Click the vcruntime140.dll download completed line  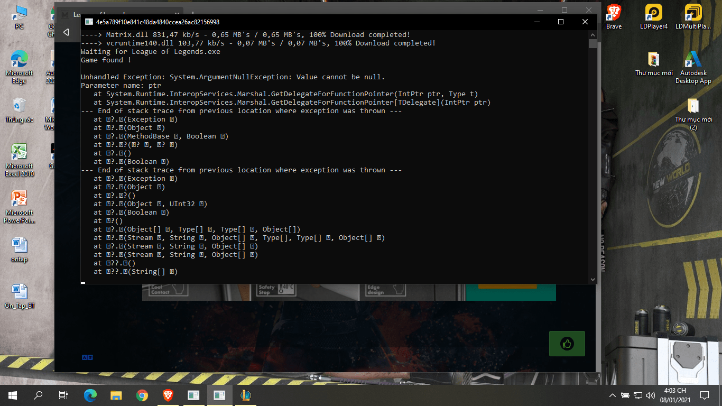tap(258, 43)
